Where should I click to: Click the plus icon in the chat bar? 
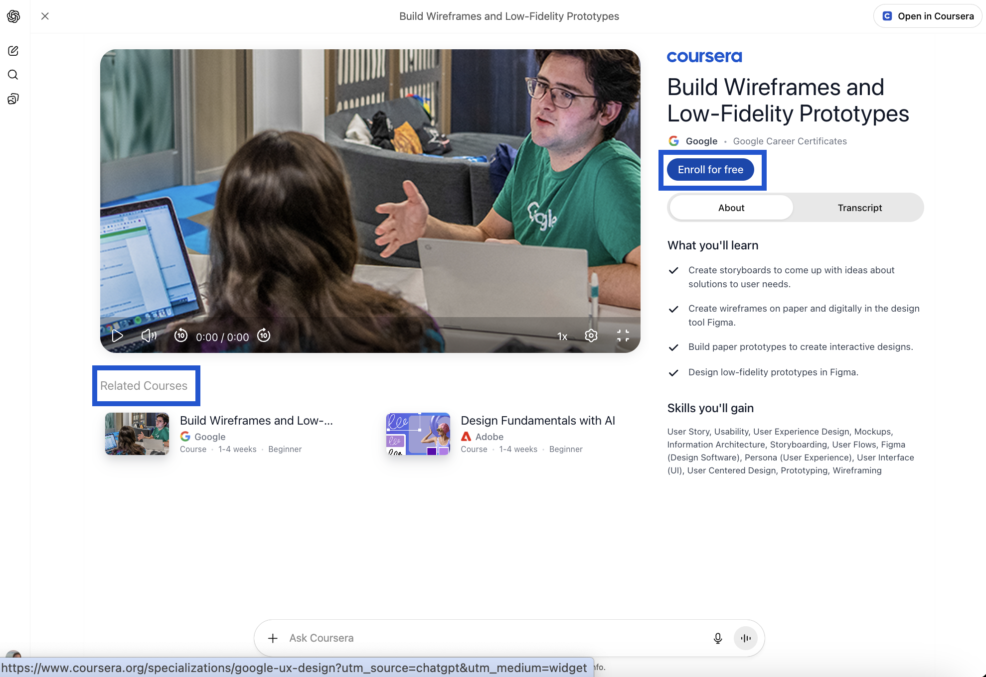[x=273, y=638]
